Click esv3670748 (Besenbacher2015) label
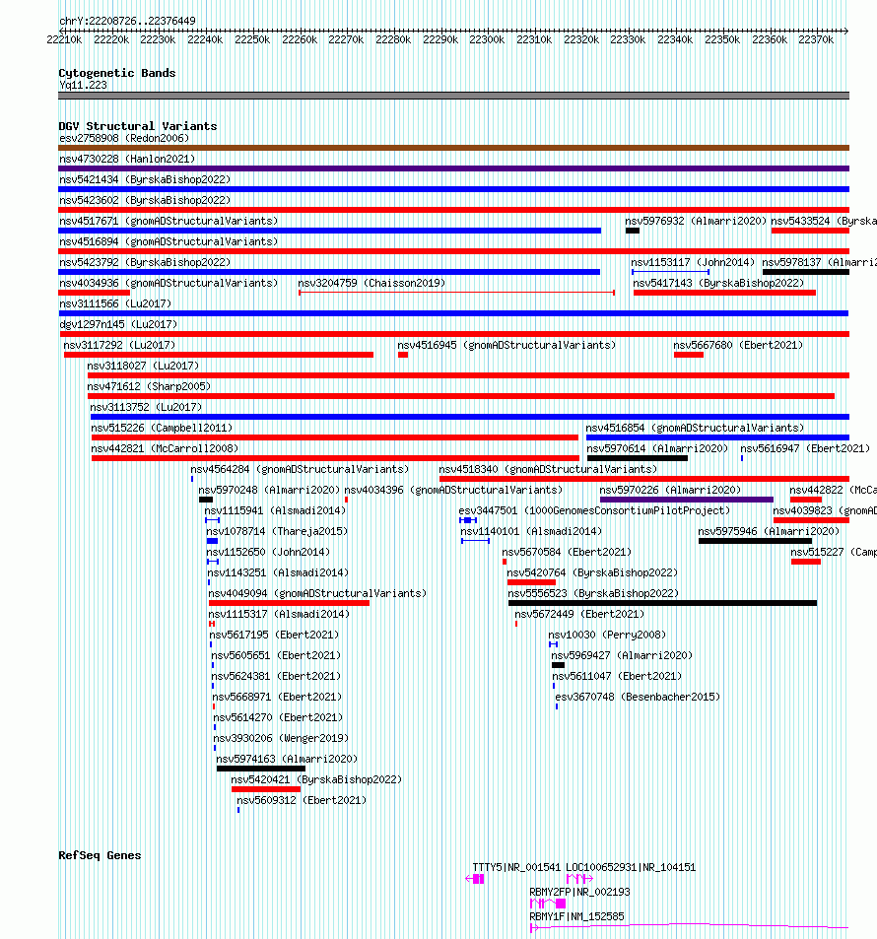877x939 pixels. coord(638,696)
